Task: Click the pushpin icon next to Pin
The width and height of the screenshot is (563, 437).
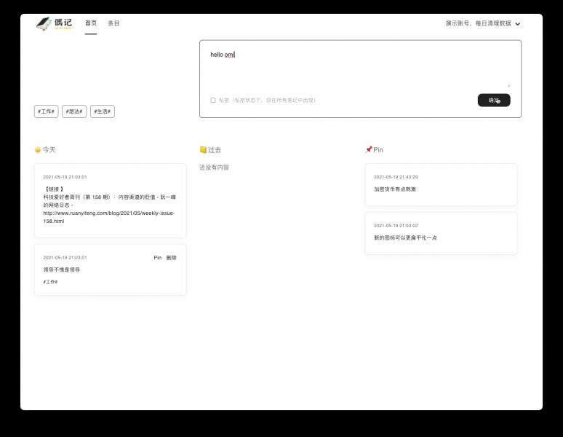Action: point(369,149)
